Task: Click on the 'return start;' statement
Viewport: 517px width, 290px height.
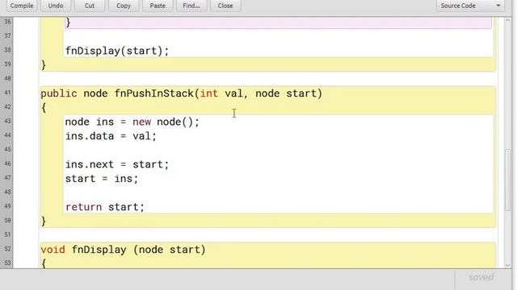Action: [105, 207]
